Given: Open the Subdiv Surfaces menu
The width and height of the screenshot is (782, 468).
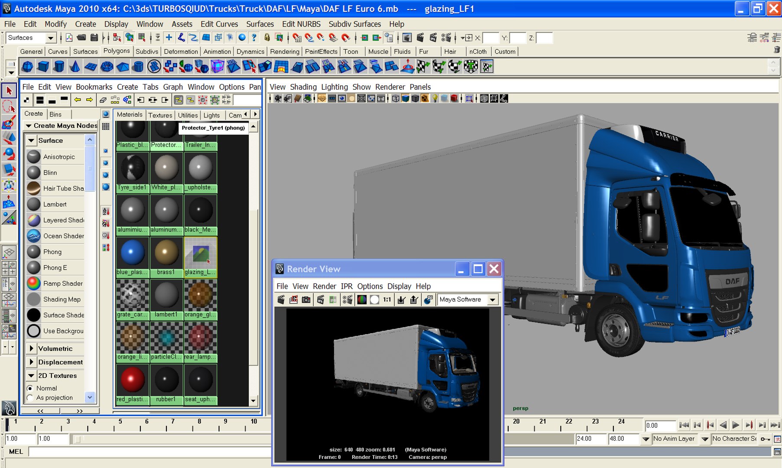Looking at the screenshot, I should (x=354, y=24).
